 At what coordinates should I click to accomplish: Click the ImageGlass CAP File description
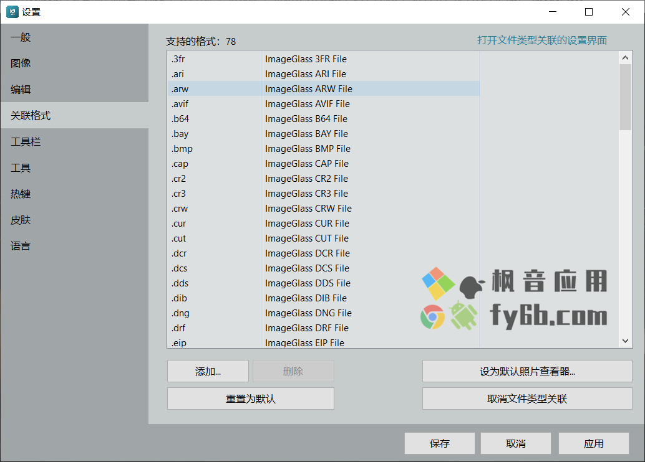[307, 164]
